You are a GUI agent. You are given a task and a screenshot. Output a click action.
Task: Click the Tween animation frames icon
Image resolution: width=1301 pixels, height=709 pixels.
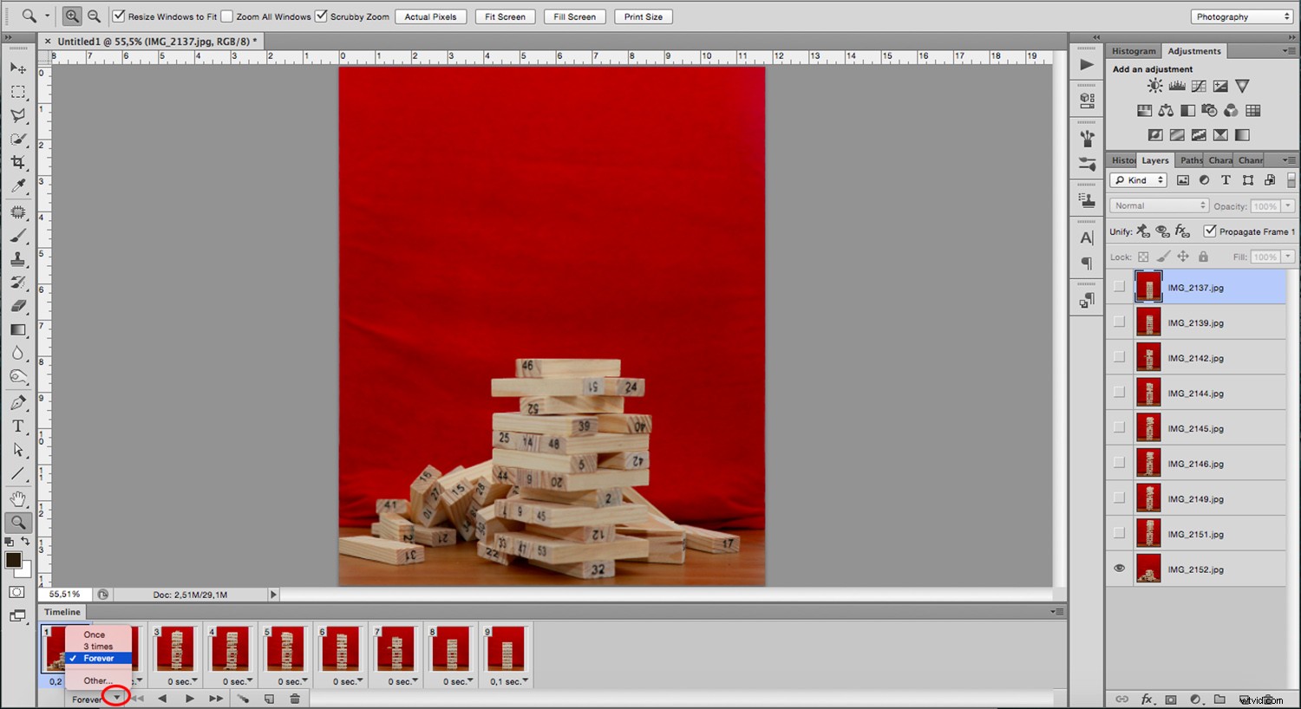pyautogui.click(x=244, y=698)
